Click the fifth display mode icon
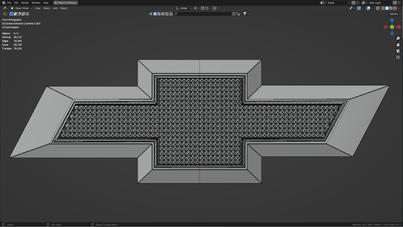The height and width of the screenshot is (227, 403). pyautogui.click(x=167, y=14)
